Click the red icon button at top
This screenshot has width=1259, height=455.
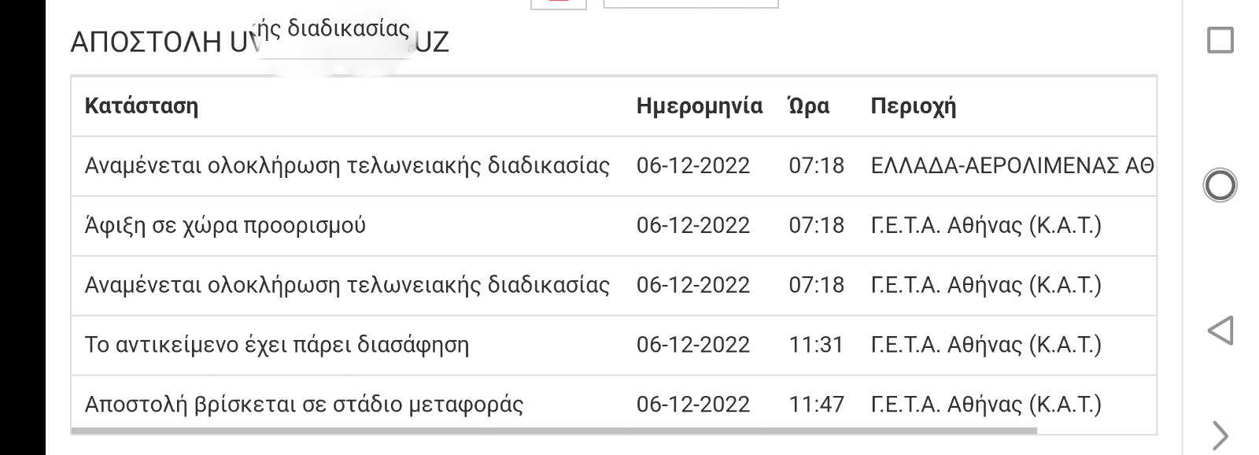click(x=559, y=4)
